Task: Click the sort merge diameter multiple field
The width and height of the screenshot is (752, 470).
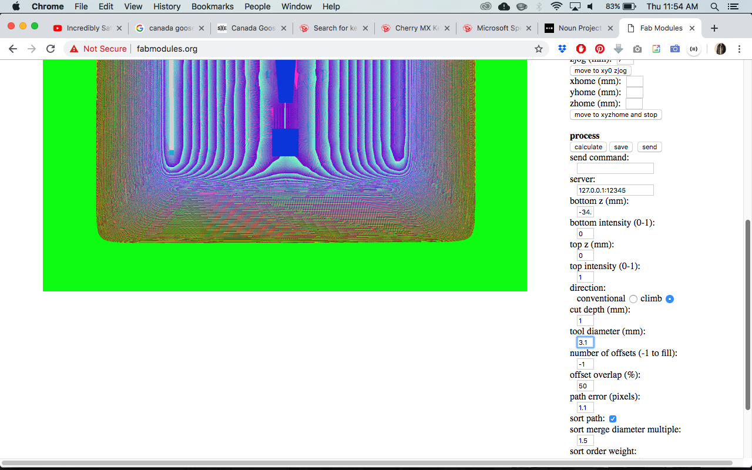Action: click(x=585, y=441)
